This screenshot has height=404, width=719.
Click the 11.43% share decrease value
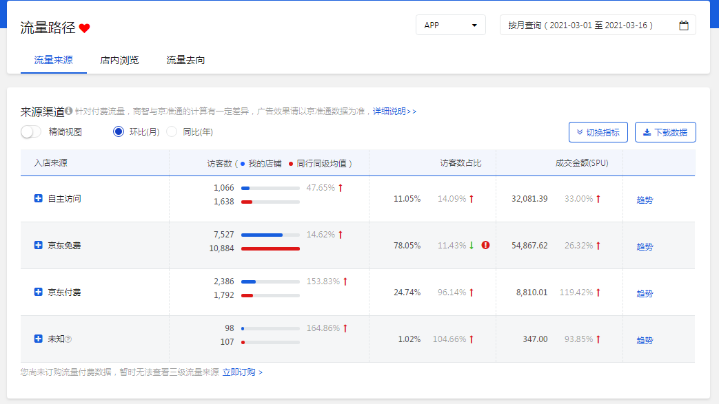[452, 246]
